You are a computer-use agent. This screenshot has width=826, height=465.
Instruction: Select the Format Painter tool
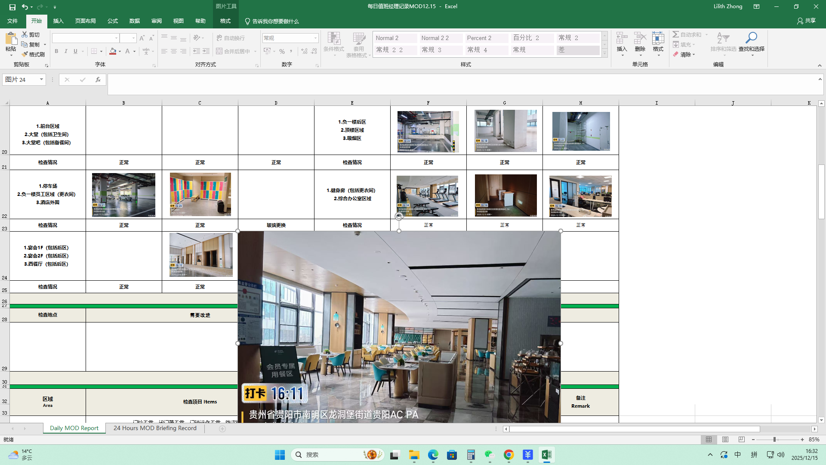tap(33, 54)
